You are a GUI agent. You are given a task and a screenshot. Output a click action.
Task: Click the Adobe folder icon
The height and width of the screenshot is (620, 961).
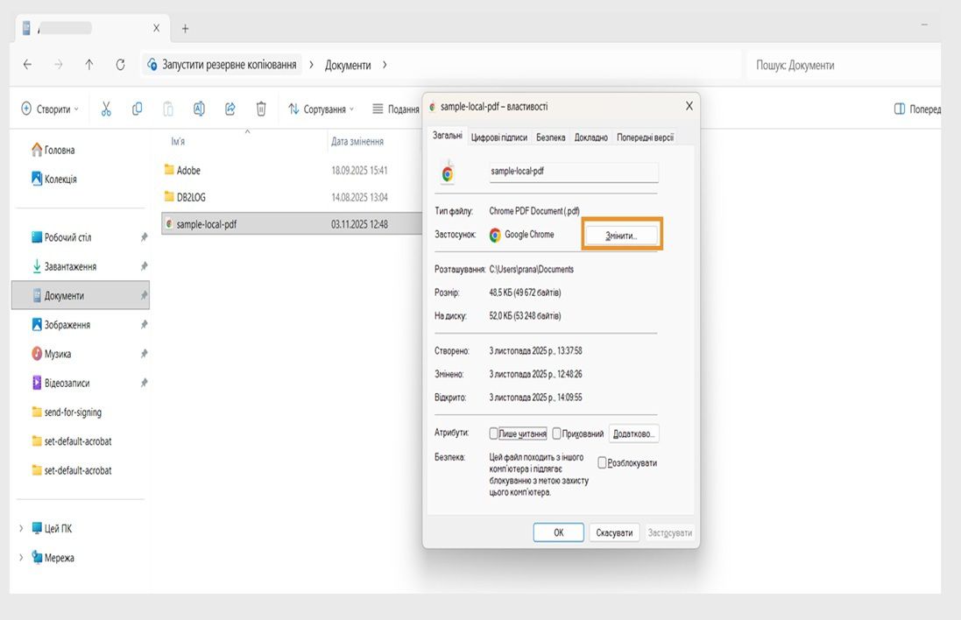click(169, 170)
